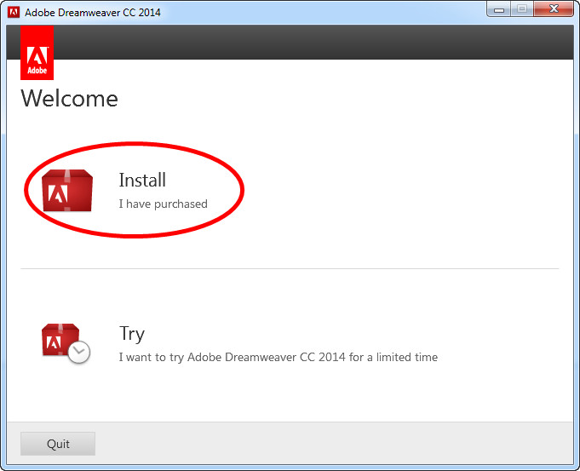This screenshot has height=471, width=580.
Task: Close the Dreamweaver installer window
Action: (554, 9)
